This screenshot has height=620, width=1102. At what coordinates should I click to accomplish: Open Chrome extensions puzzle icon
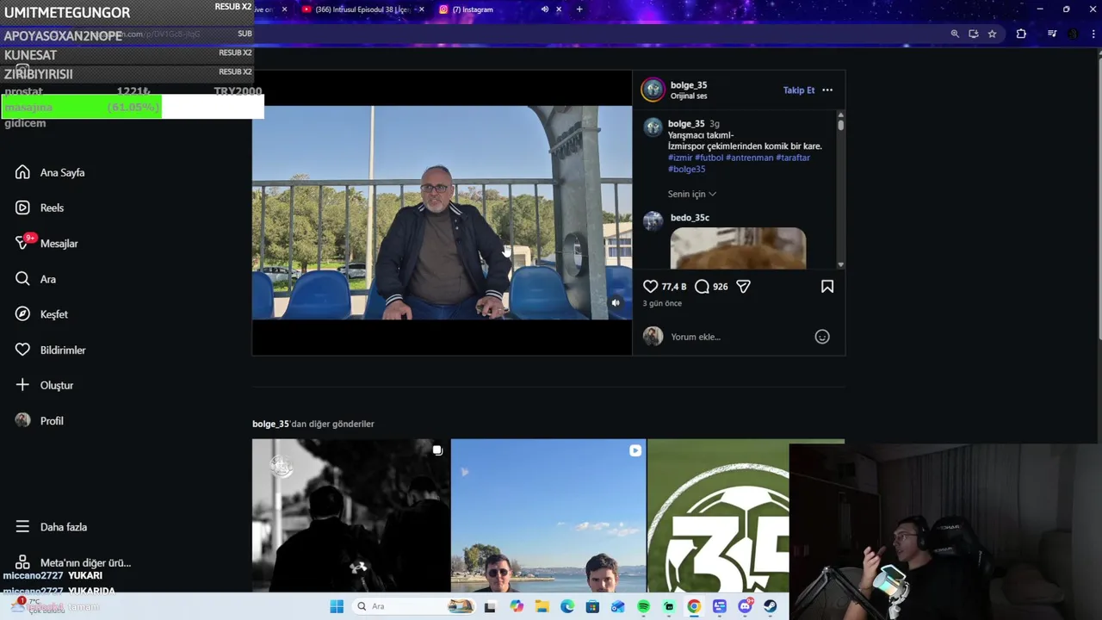pyautogui.click(x=1021, y=34)
